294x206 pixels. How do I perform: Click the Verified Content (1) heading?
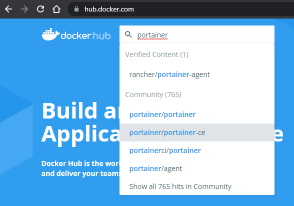(157, 54)
